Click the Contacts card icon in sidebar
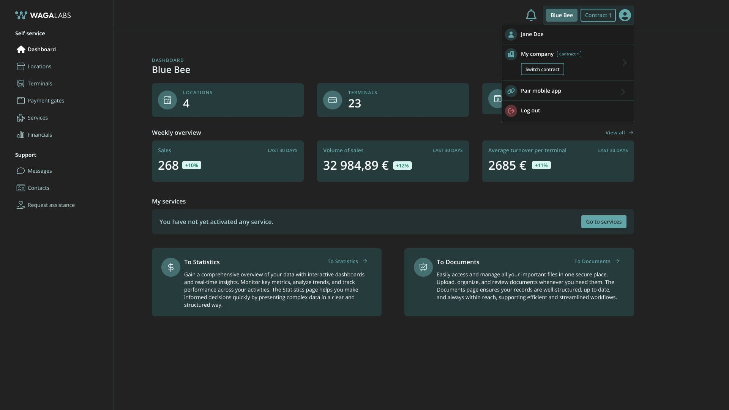The width and height of the screenshot is (729, 410). [x=21, y=188]
